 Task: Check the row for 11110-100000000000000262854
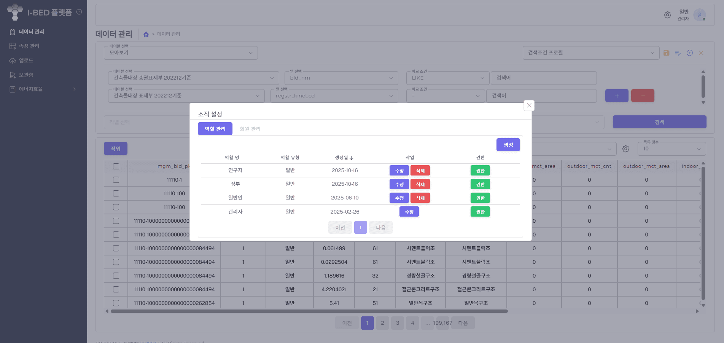point(116,303)
